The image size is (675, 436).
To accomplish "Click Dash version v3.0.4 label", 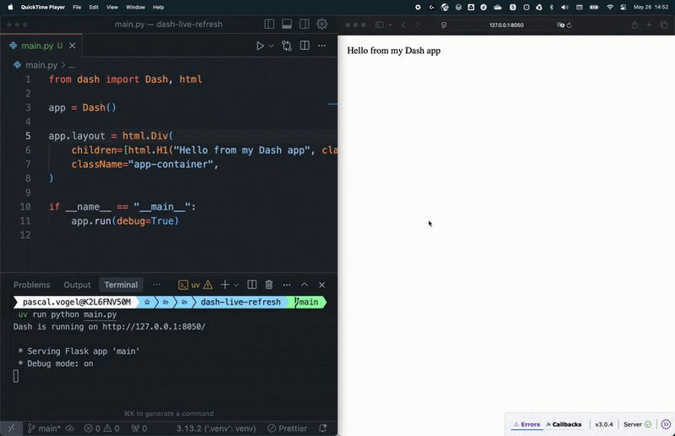I will (x=604, y=424).
